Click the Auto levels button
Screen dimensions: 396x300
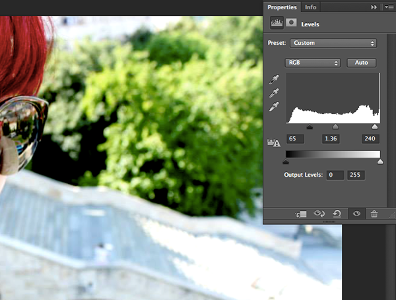coord(361,63)
